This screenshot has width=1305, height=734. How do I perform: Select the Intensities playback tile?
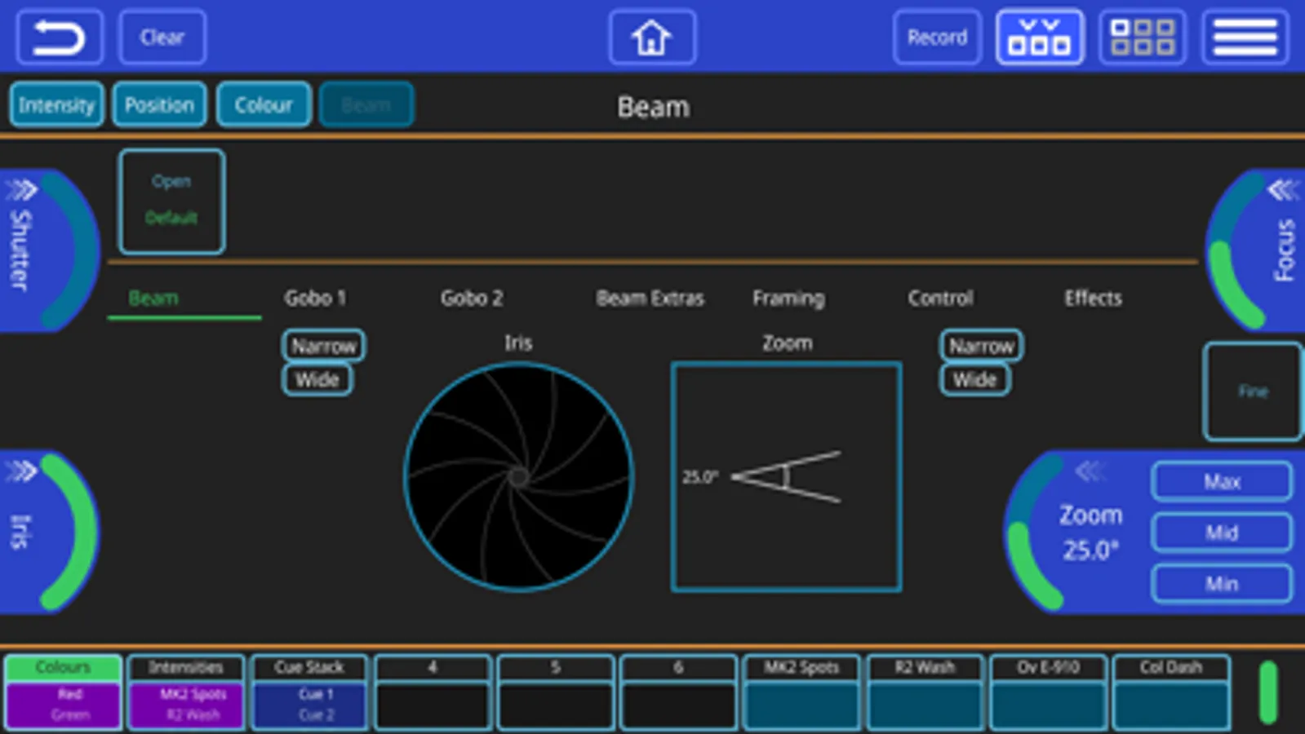(x=186, y=692)
